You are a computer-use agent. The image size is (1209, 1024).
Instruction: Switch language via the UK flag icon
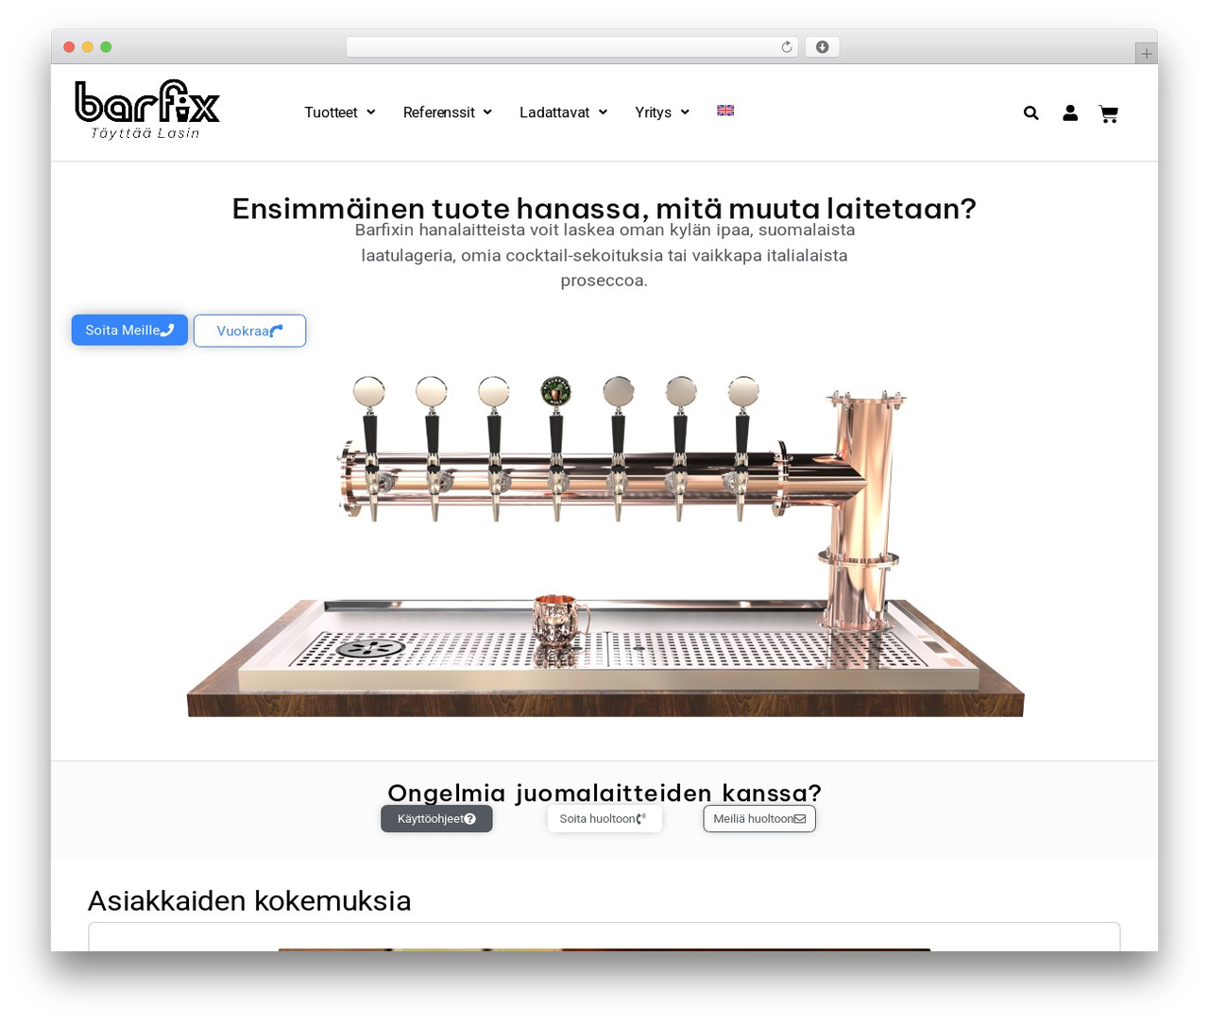[x=725, y=111]
